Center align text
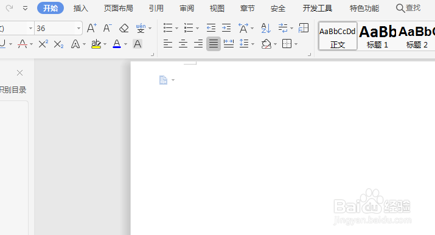The height and width of the screenshot is (235, 435). 183,44
